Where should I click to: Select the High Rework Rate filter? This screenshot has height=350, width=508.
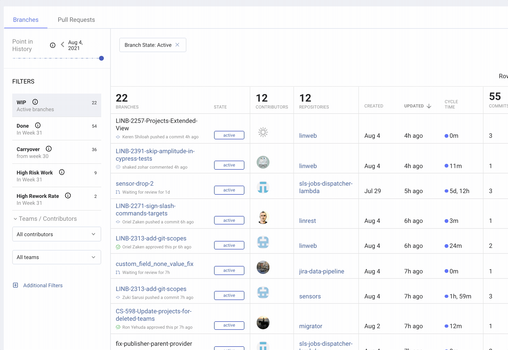[x=57, y=199]
